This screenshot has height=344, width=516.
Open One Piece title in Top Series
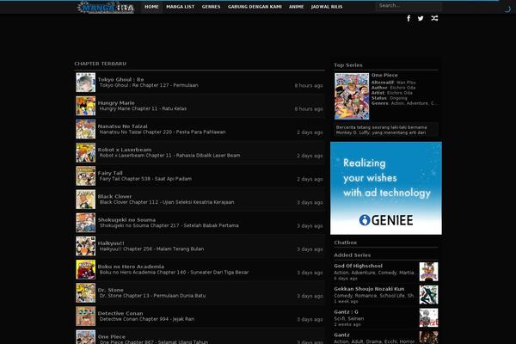[x=384, y=75]
